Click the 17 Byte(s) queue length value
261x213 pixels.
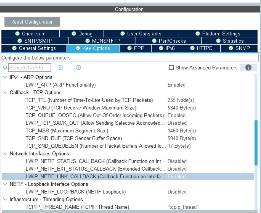click(x=179, y=146)
